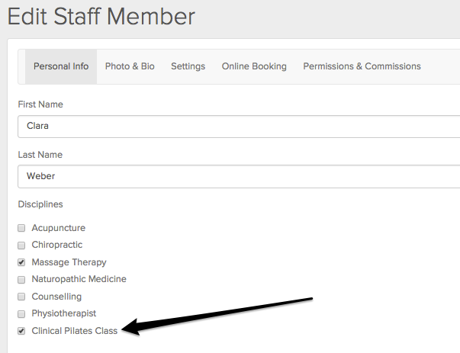This screenshot has width=460, height=353.
Task: Select the Counselling checkbox
Action: (x=22, y=297)
